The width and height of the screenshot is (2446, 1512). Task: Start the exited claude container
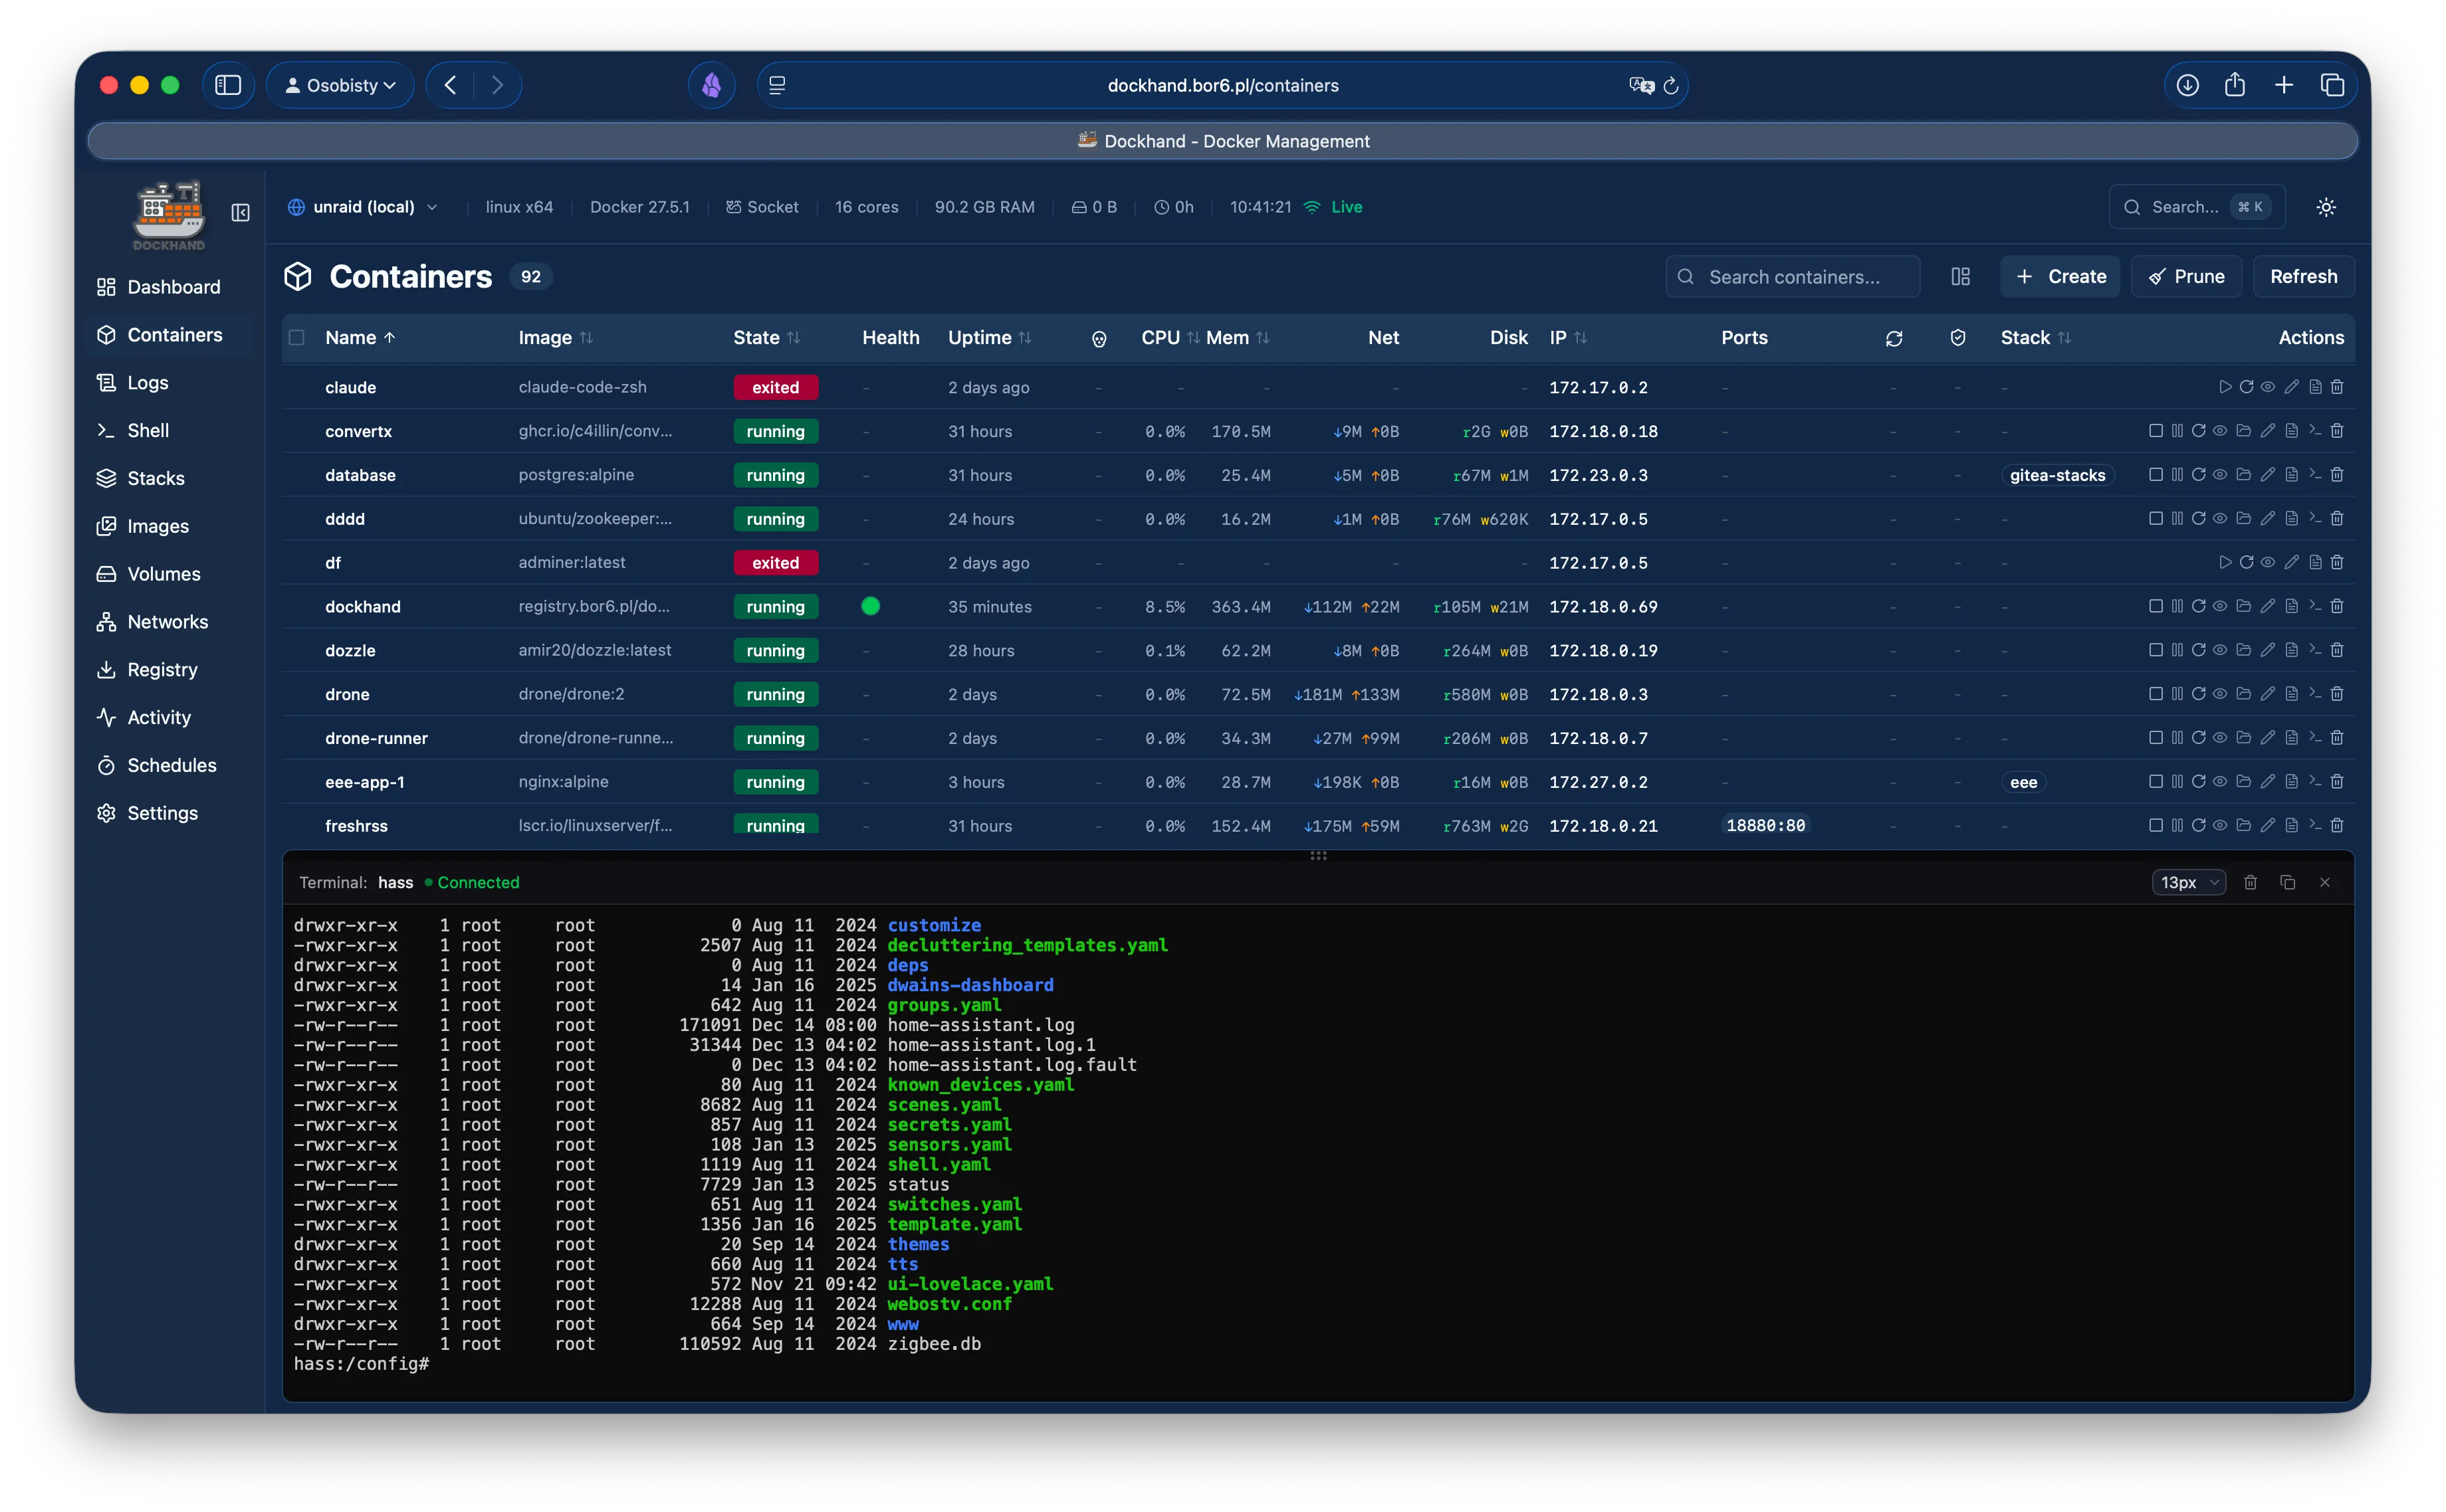point(2226,387)
